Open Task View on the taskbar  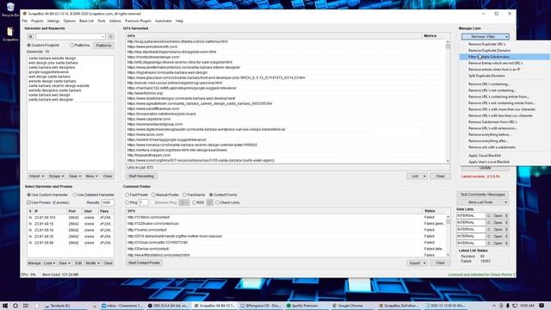point(26,306)
